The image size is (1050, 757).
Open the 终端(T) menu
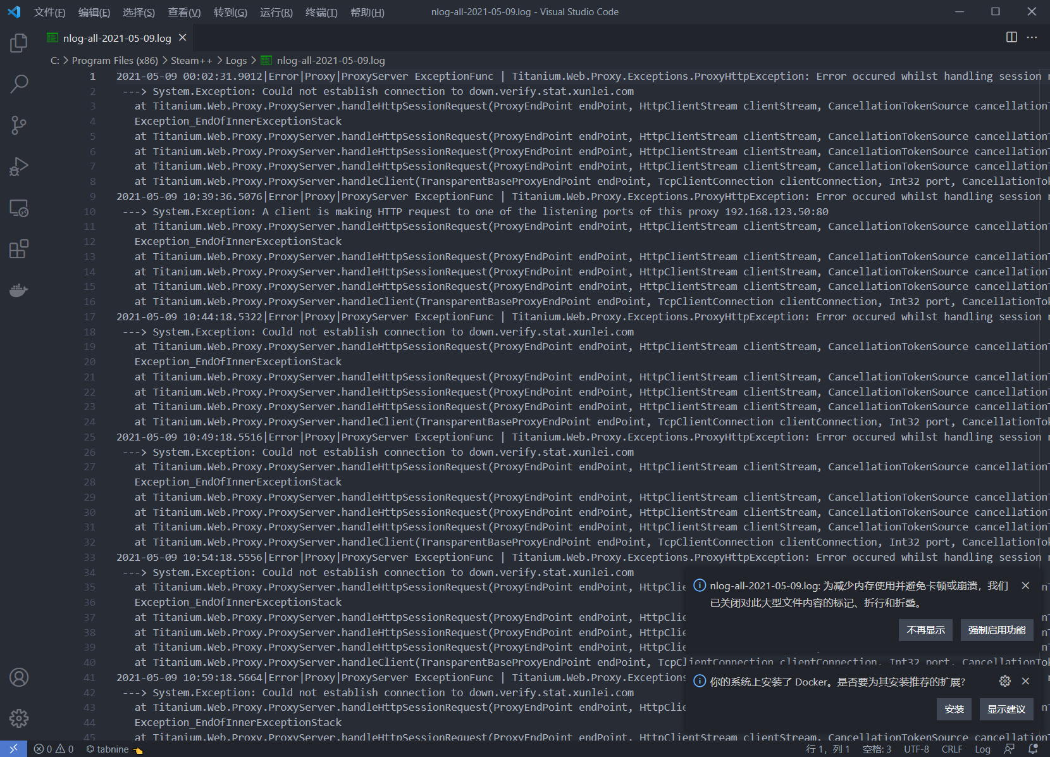click(x=321, y=12)
